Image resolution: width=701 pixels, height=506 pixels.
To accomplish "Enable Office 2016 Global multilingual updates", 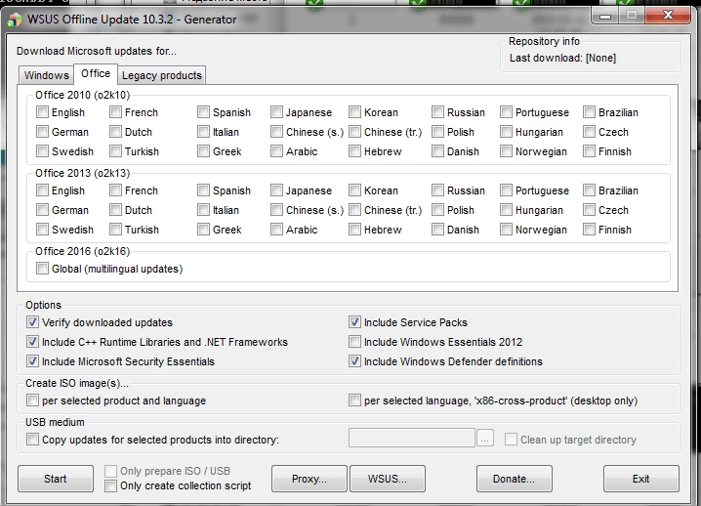I will point(43,269).
